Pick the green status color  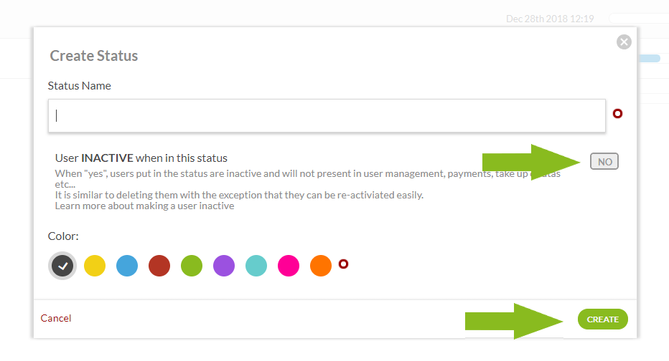[x=192, y=266]
